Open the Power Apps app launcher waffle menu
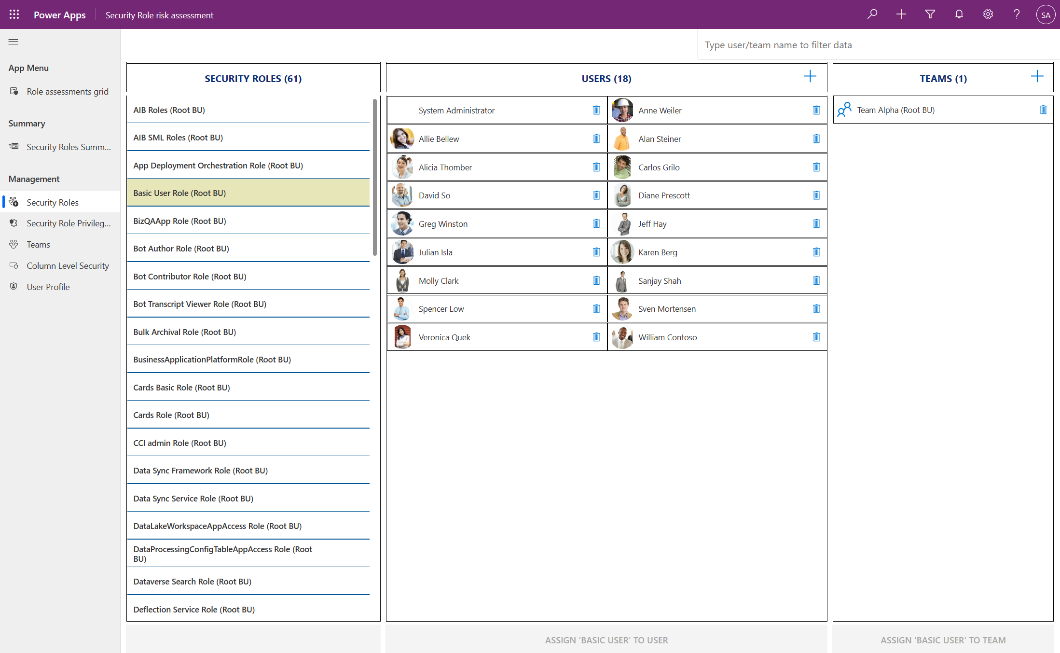Image resolution: width=1060 pixels, height=653 pixels. 14,14
